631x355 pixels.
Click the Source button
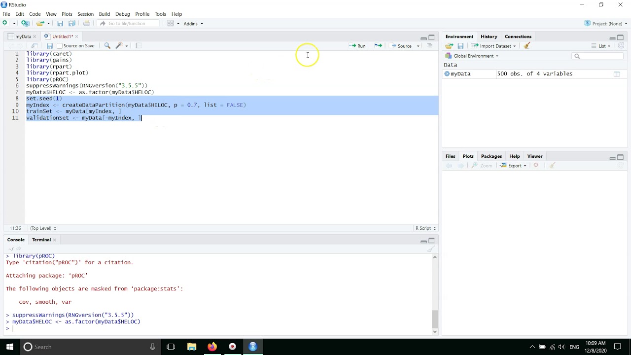tap(401, 46)
